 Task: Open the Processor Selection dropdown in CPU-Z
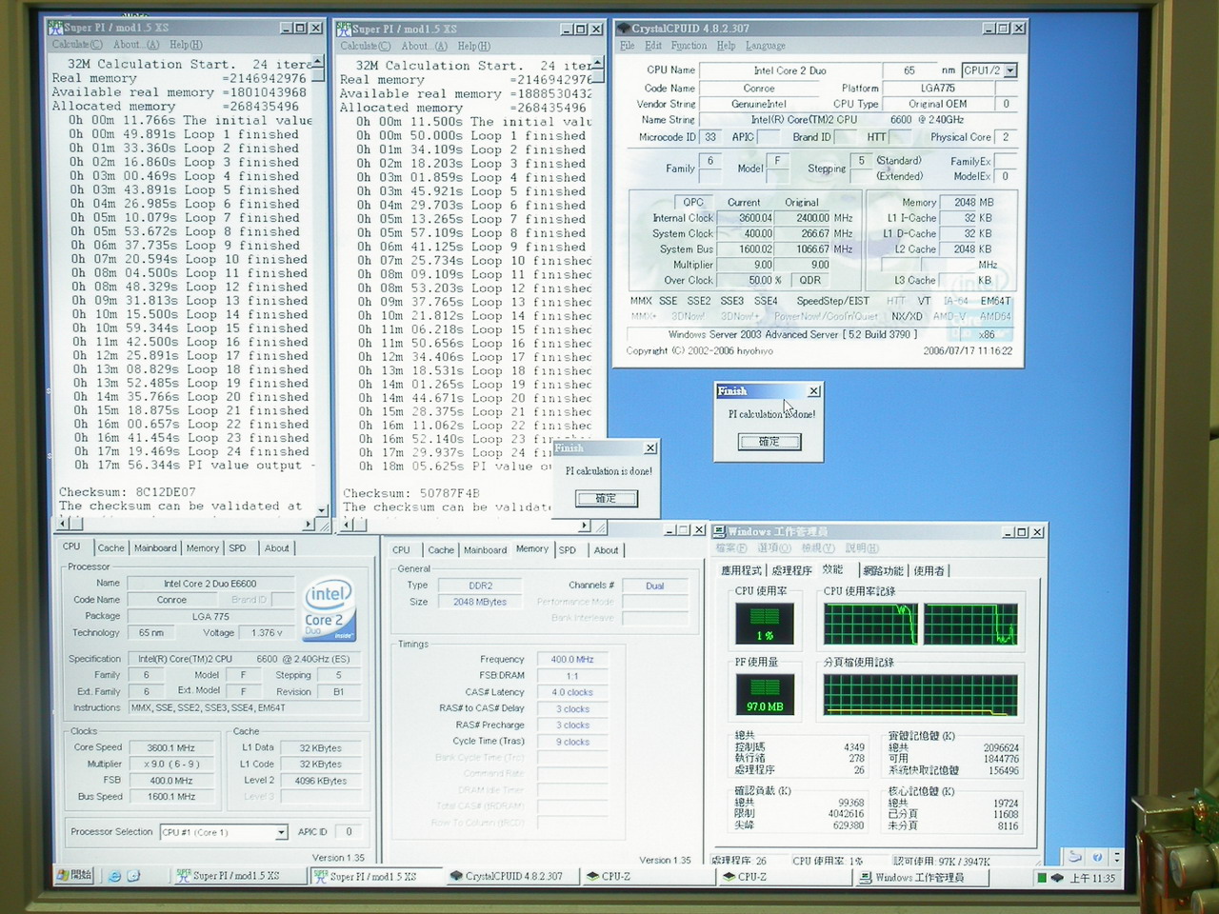[x=281, y=832]
